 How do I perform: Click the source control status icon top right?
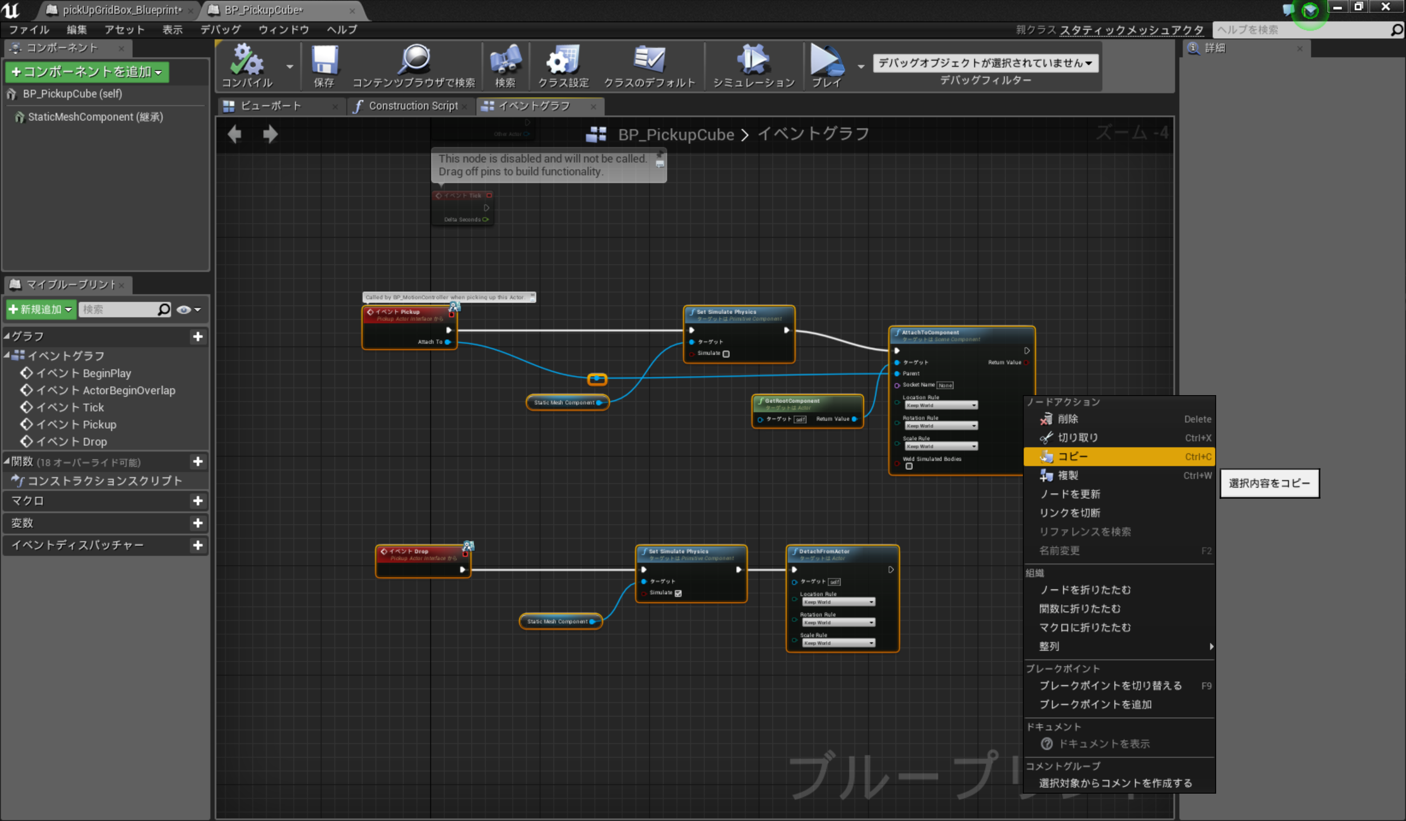(1310, 10)
